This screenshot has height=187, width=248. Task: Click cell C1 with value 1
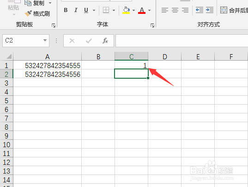tap(132, 65)
